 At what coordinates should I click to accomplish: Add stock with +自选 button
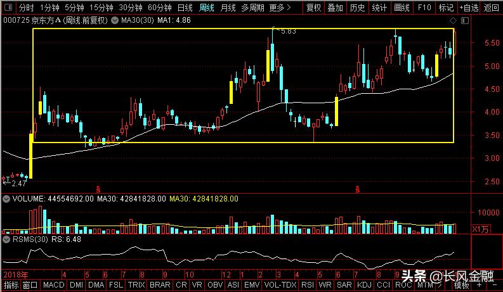click(469, 8)
